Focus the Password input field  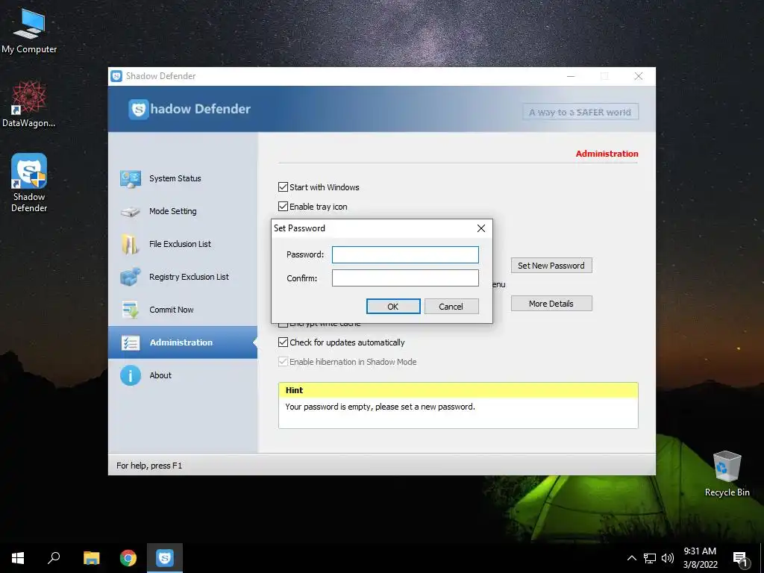click(405, 254)
